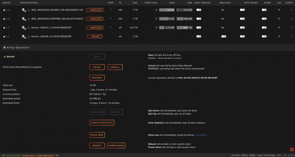Click the status dot for sdj

tap(4, 36)
